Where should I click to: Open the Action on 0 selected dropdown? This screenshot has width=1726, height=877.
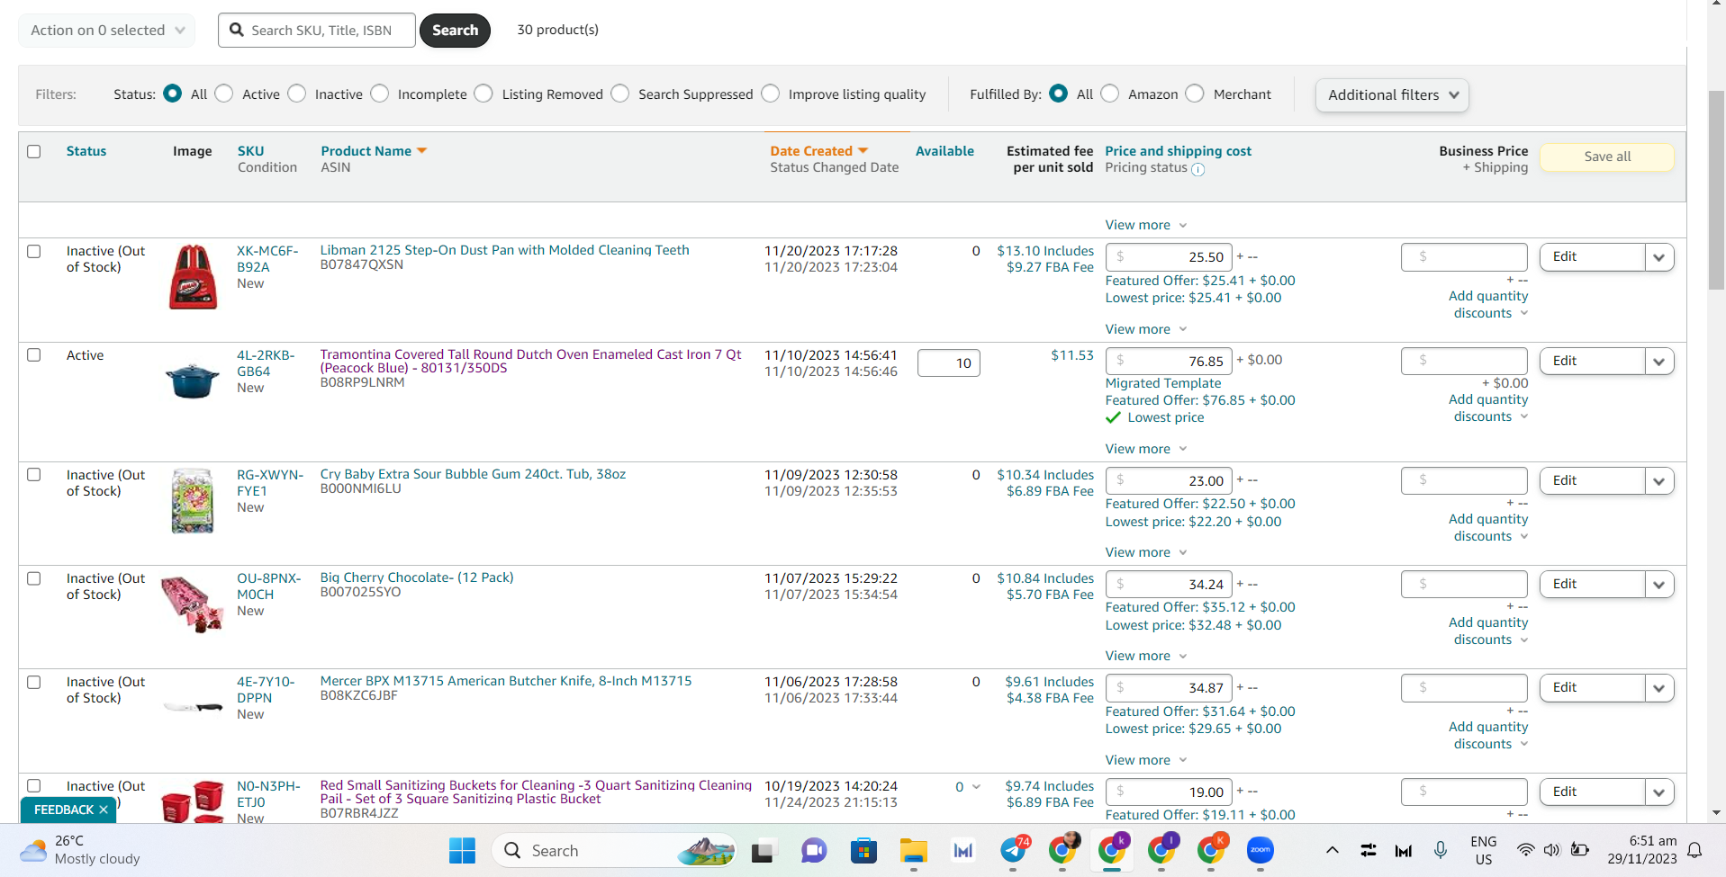[x=107, y=31]
